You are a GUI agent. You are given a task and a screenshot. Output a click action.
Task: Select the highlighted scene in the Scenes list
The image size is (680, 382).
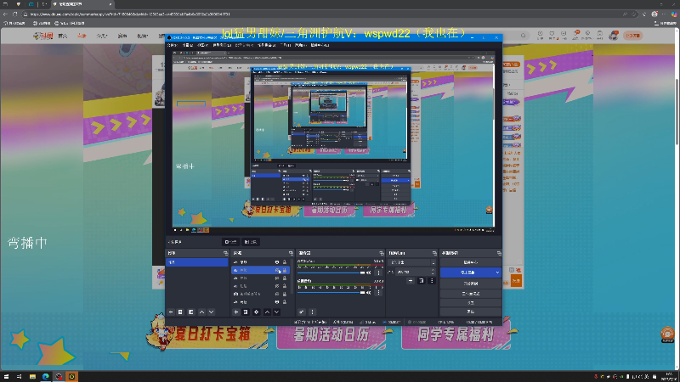pos(197,262)
